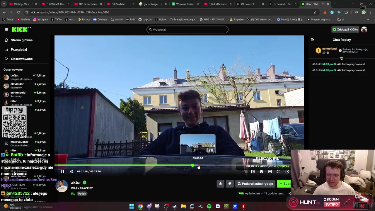Open File Explorer from the taskbar

(x=183, y=206)
